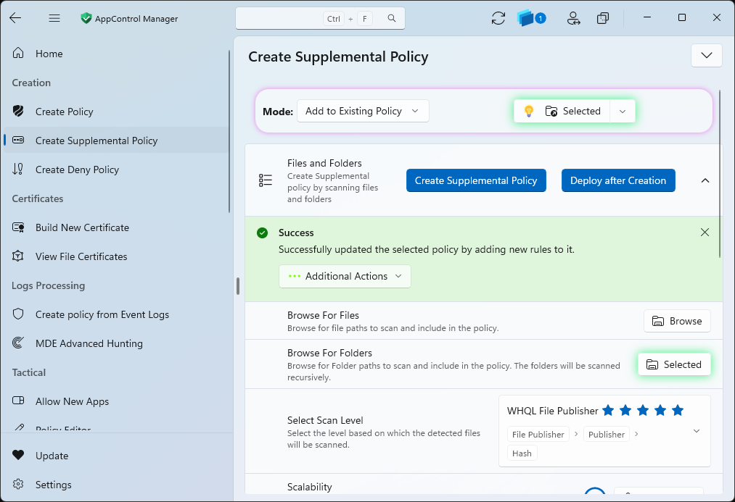Viewport: 735px width, 502px height.
Task: Toggle Deploy after Creation button
Action: point(617,180)
